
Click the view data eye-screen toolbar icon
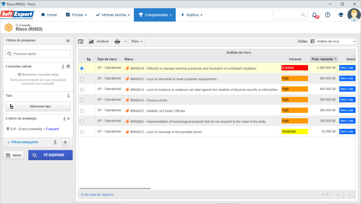(x=81, y=41)
